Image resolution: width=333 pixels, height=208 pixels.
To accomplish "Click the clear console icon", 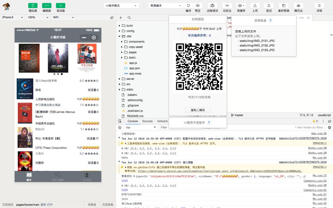I will 120,128.
